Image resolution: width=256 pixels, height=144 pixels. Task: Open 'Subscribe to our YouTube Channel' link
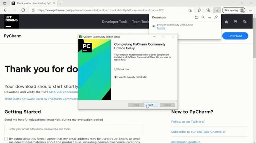[198, 132]
